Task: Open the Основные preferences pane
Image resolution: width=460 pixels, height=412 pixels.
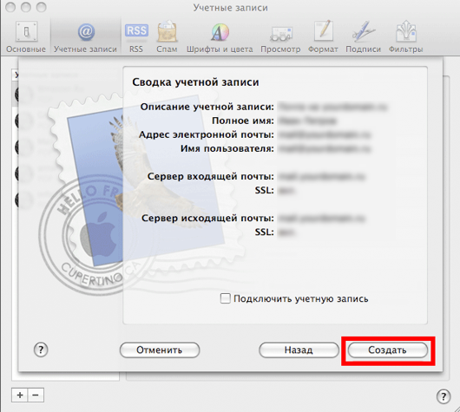Action: click(x=26, y=37)
